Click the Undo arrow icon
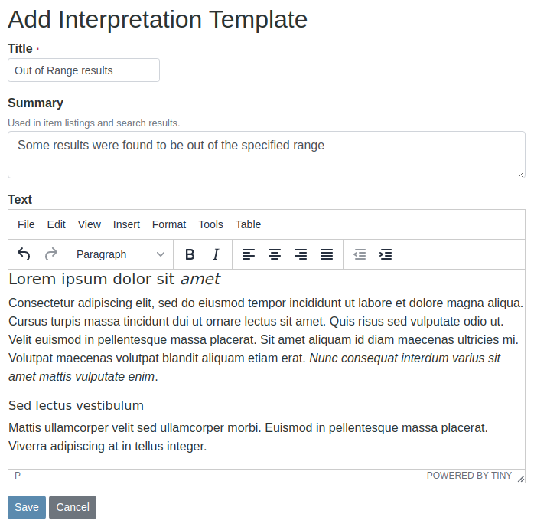This screenshot has height=527, width=534. [x=24, y=254]
